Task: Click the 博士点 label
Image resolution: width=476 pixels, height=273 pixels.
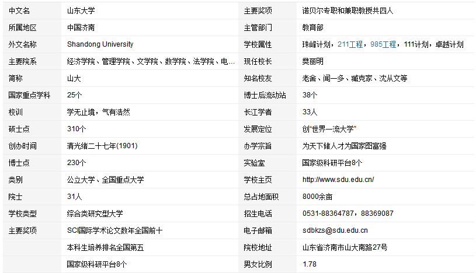Action: click(x=19, y=163)
